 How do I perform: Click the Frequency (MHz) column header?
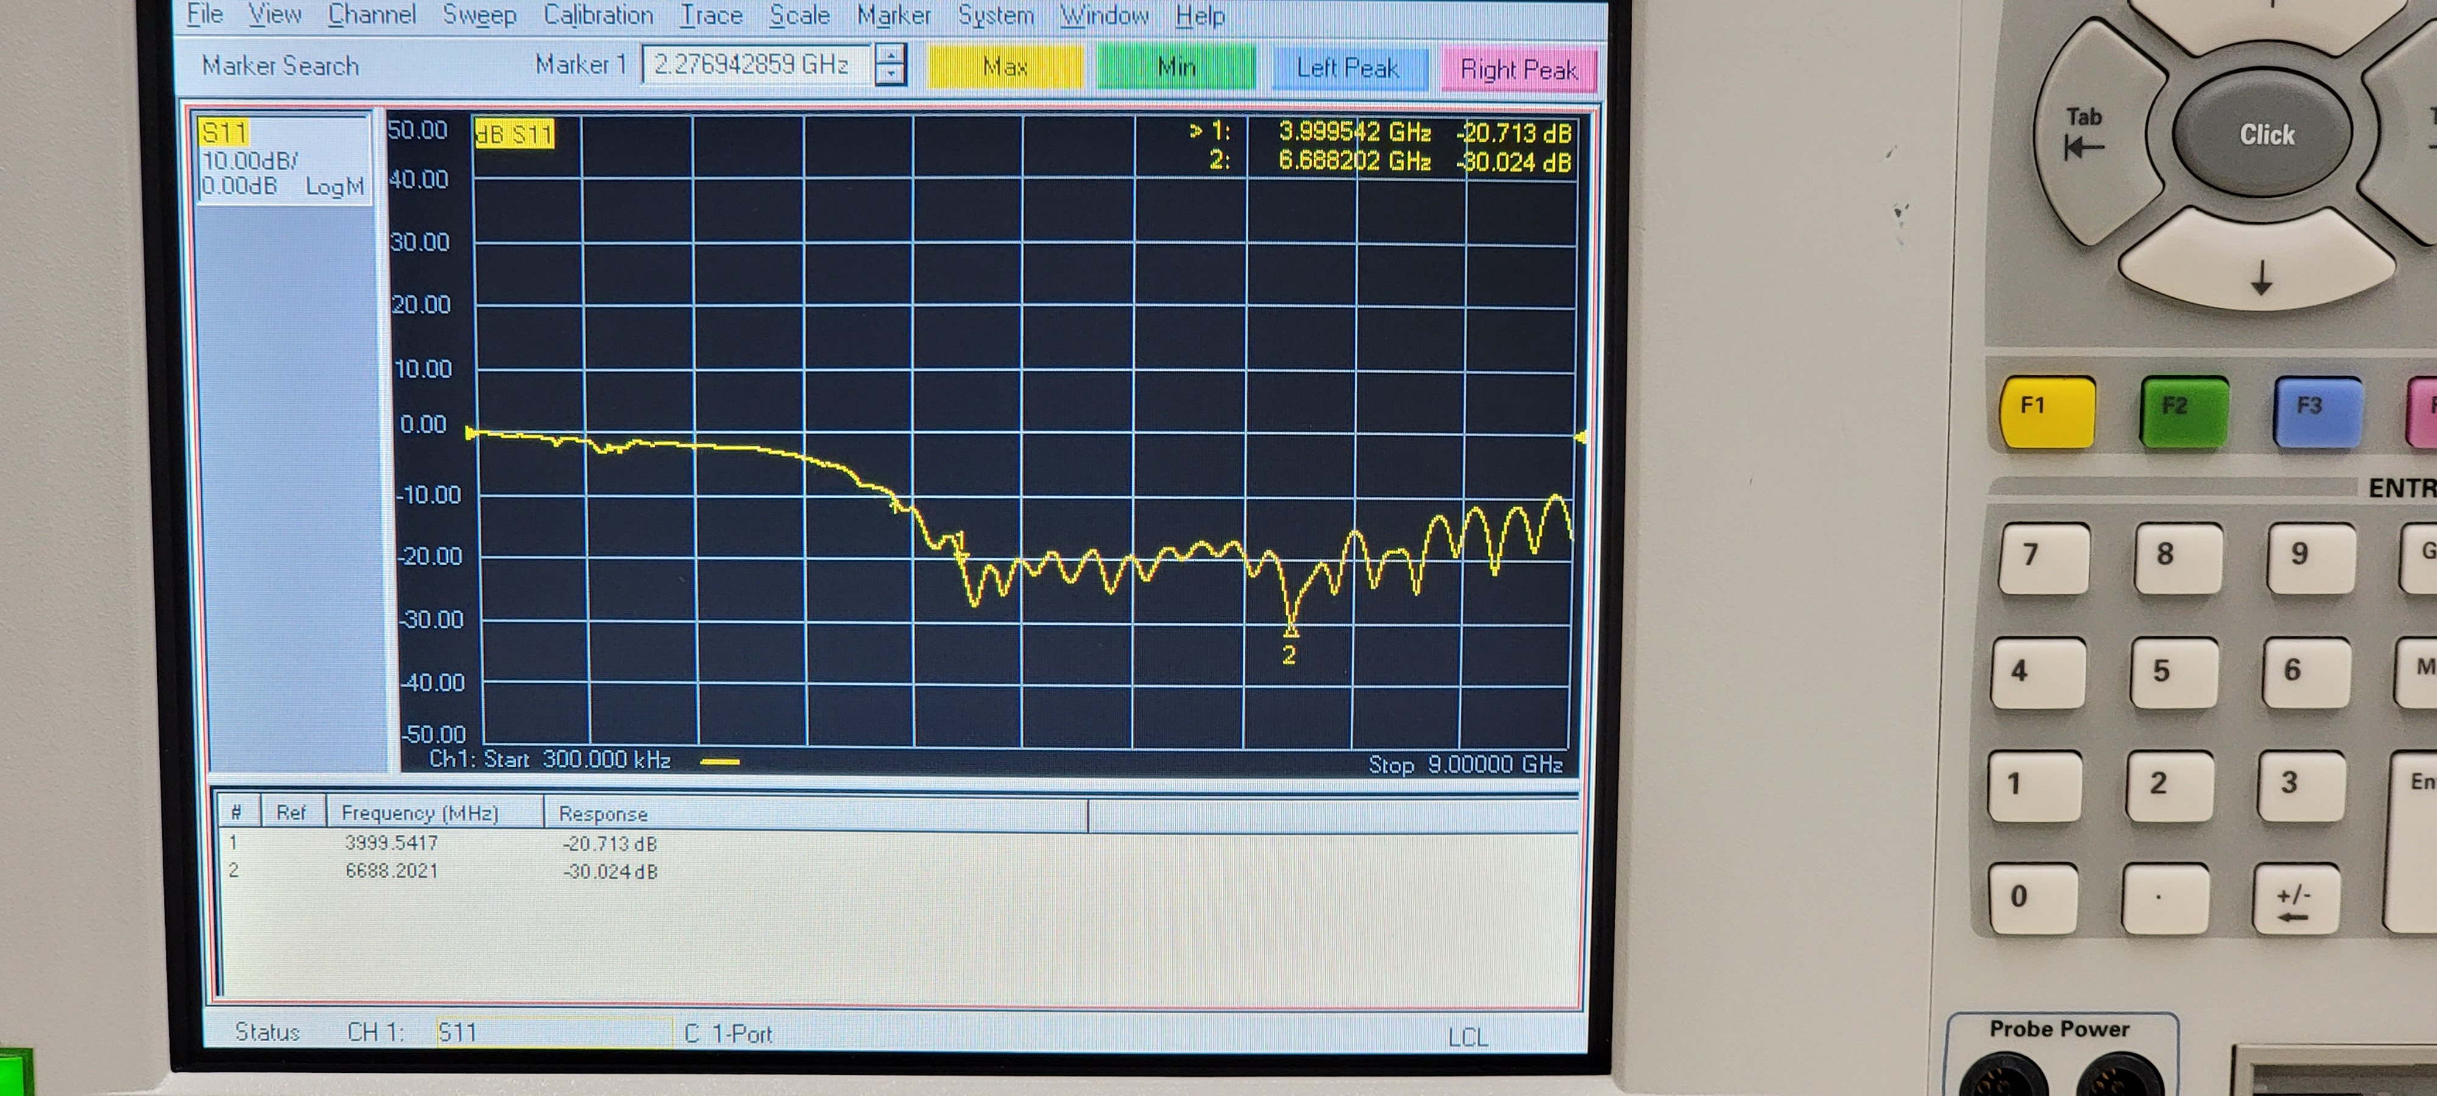[419, 813]
